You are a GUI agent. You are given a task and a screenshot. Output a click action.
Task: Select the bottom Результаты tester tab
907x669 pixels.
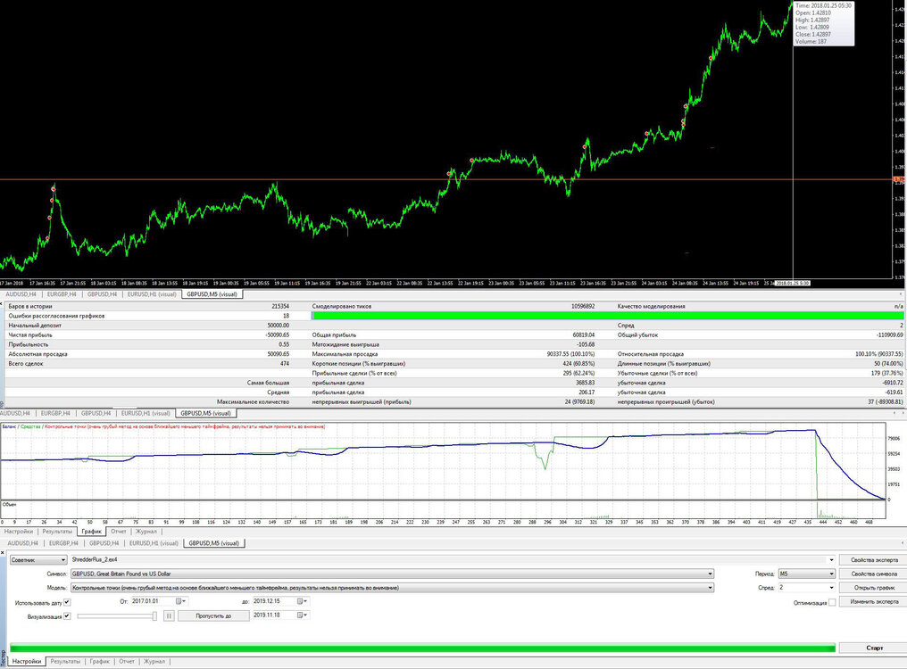pyautogui.click(x=65, y=662)
